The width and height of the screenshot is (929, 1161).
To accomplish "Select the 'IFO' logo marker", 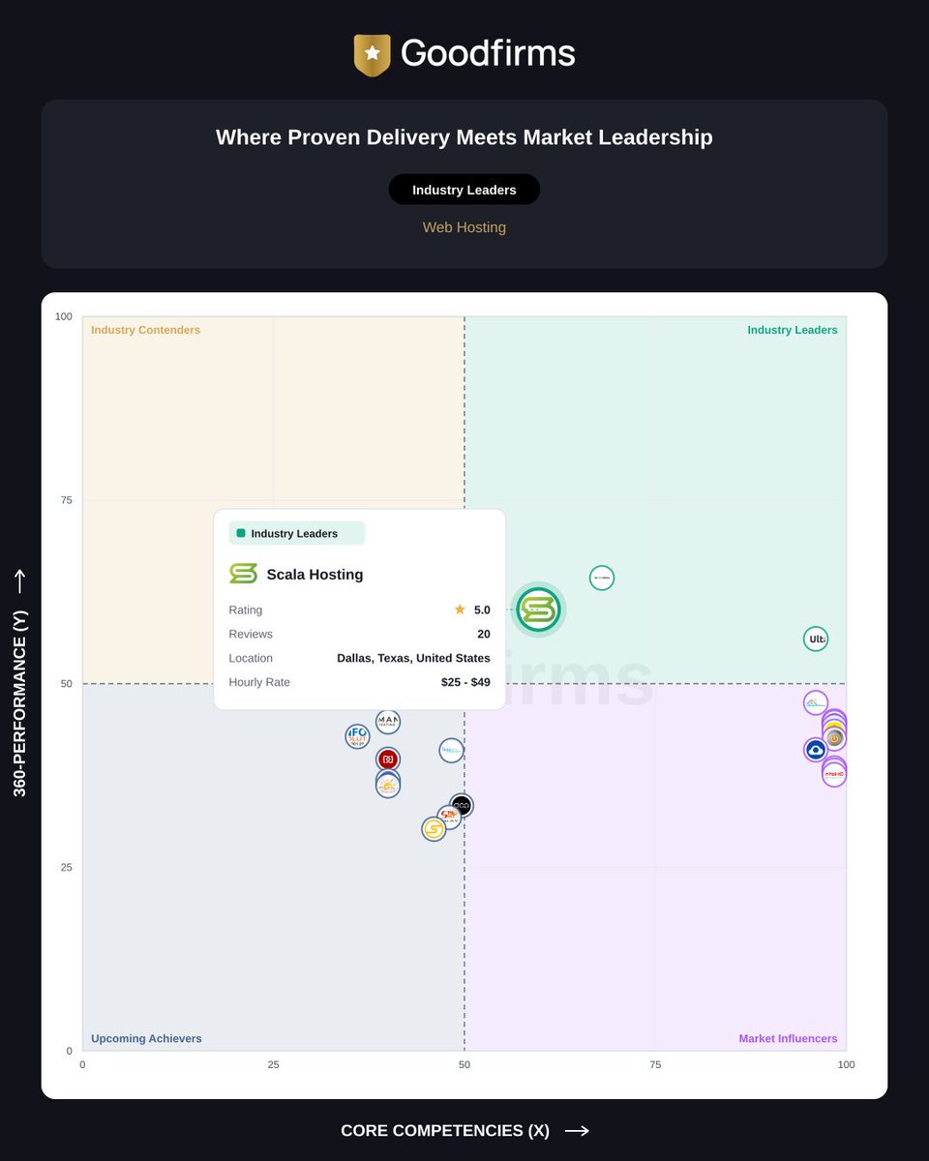I will coord(358,736).
